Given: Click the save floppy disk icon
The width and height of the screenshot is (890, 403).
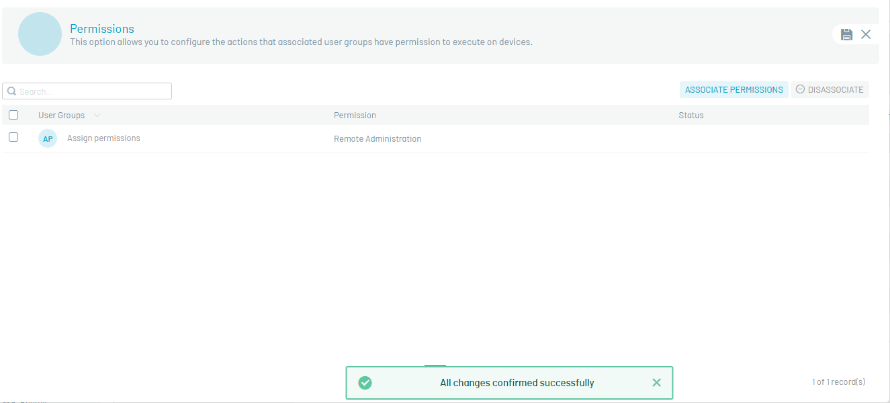Looking at the screenshot, I should point(846,34).
